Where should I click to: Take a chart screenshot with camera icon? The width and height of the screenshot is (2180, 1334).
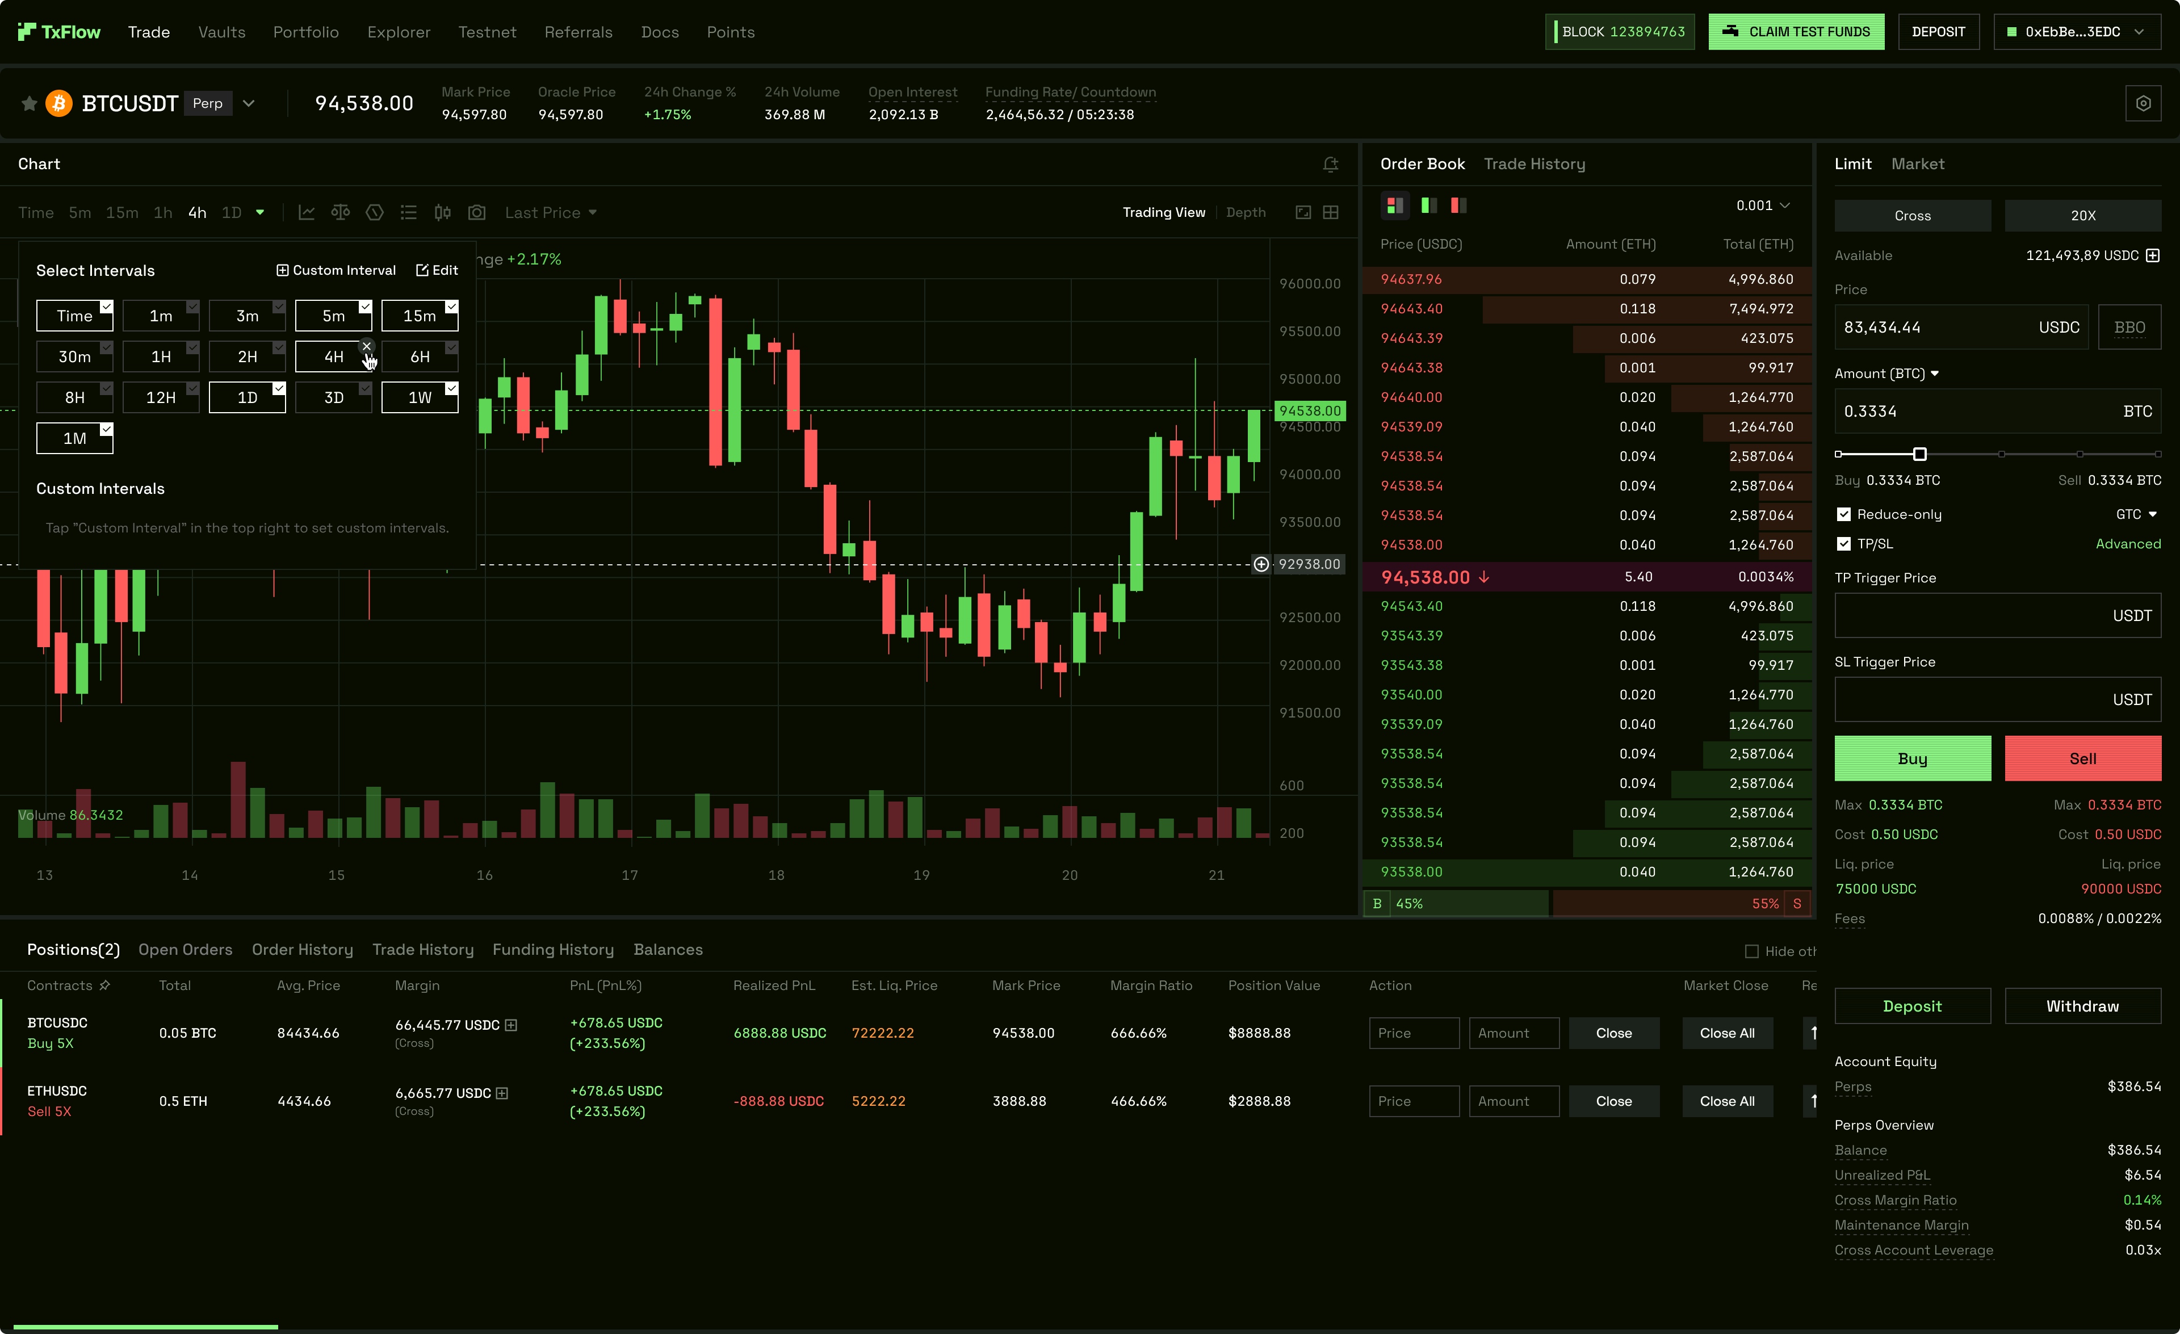click(x=476, y=212)
